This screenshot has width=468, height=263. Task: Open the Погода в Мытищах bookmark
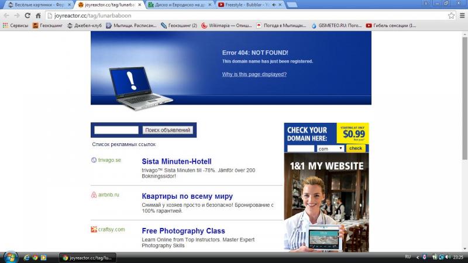(x=281, y=26)
